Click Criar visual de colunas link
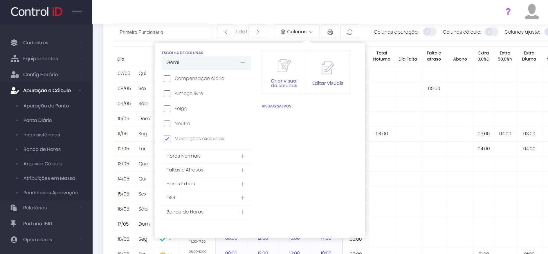548x254 pixels. coord(284,83)
